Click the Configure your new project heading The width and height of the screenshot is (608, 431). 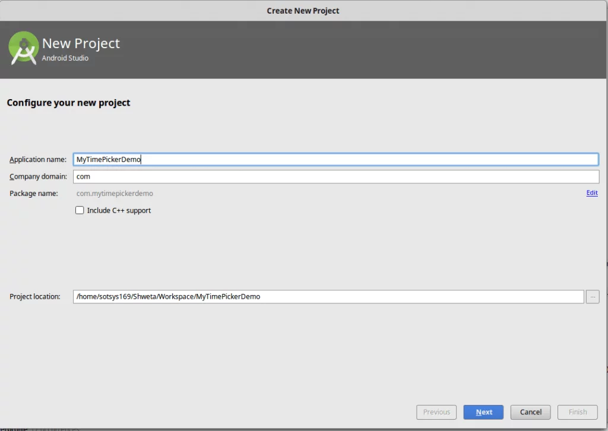click(68, 103)
